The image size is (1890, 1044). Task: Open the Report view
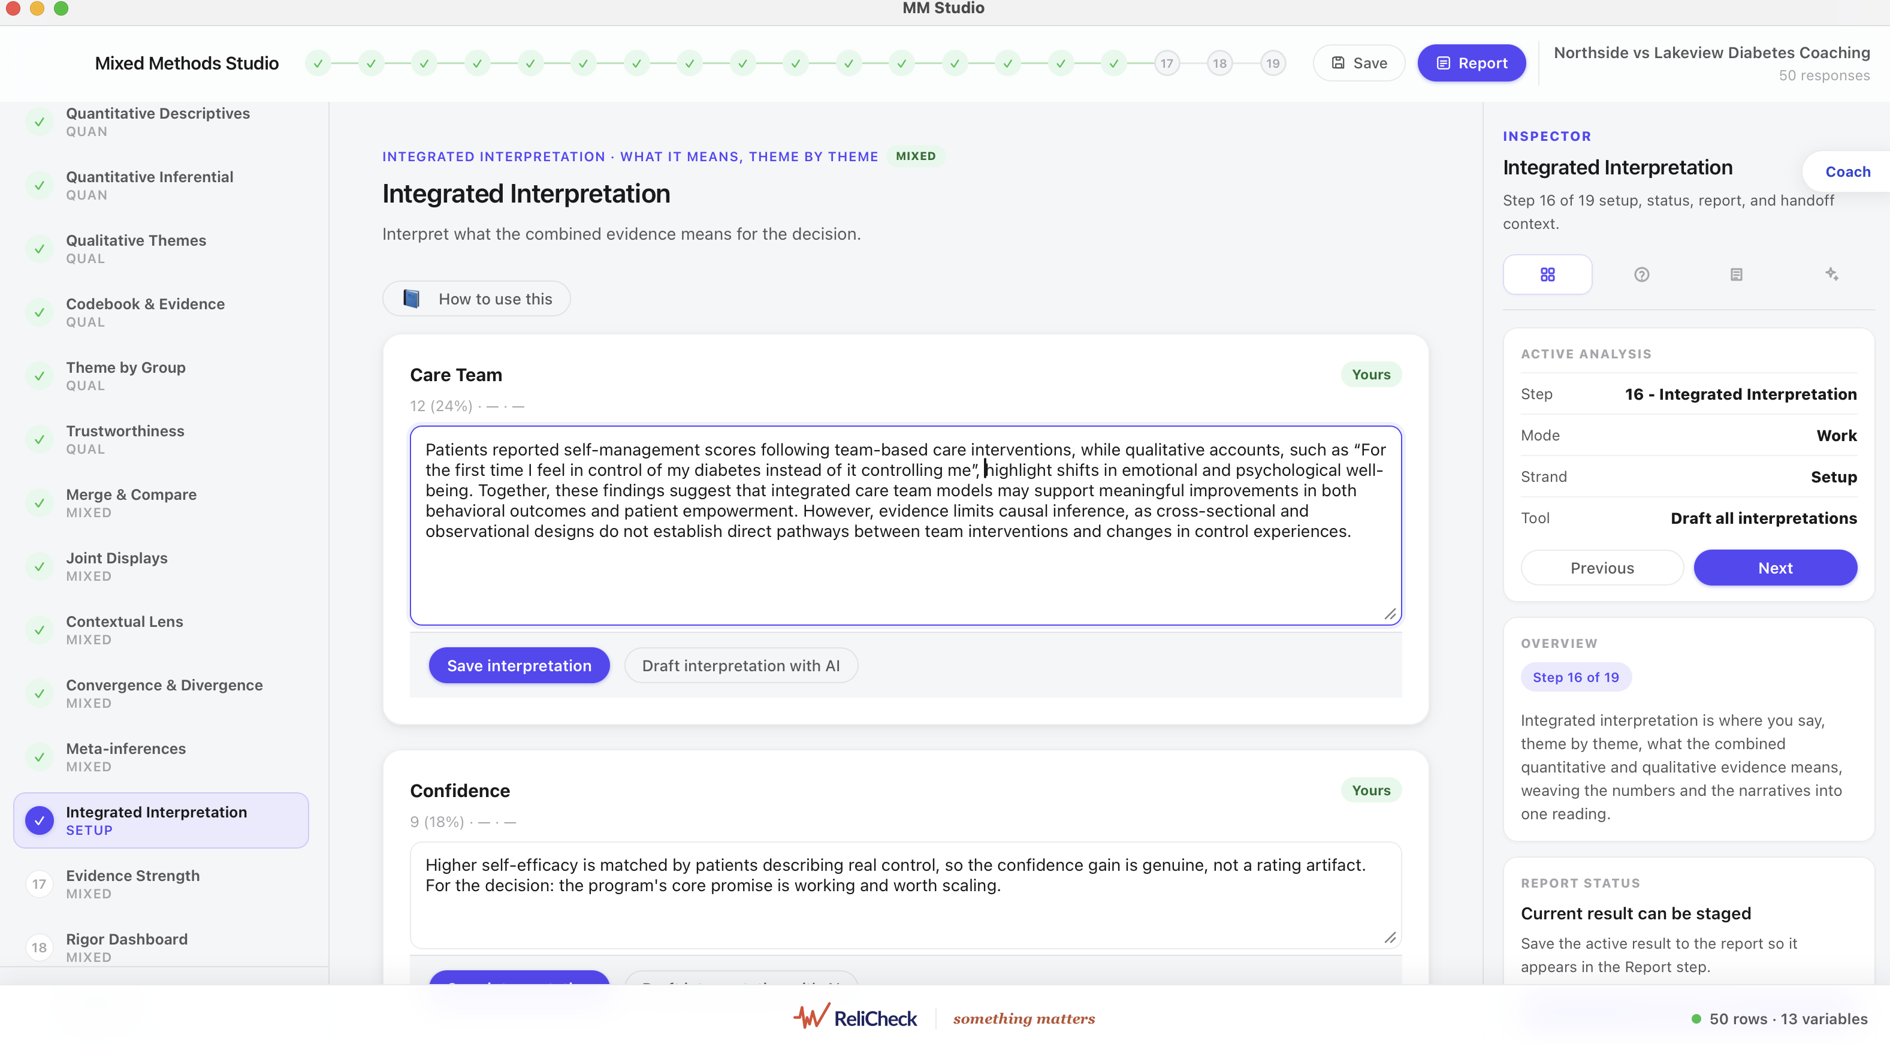(1471, 63)
